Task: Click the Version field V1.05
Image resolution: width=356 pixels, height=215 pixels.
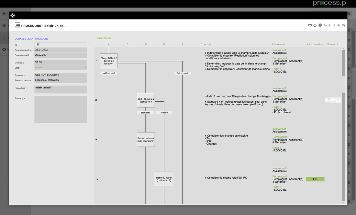Action: tap(61, 62)
